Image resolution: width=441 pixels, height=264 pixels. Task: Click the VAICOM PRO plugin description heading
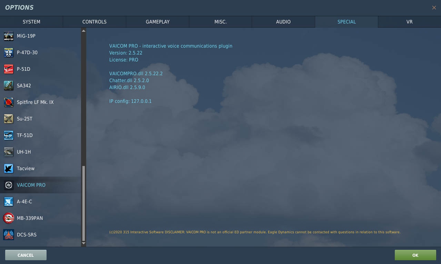coord(171,46)
